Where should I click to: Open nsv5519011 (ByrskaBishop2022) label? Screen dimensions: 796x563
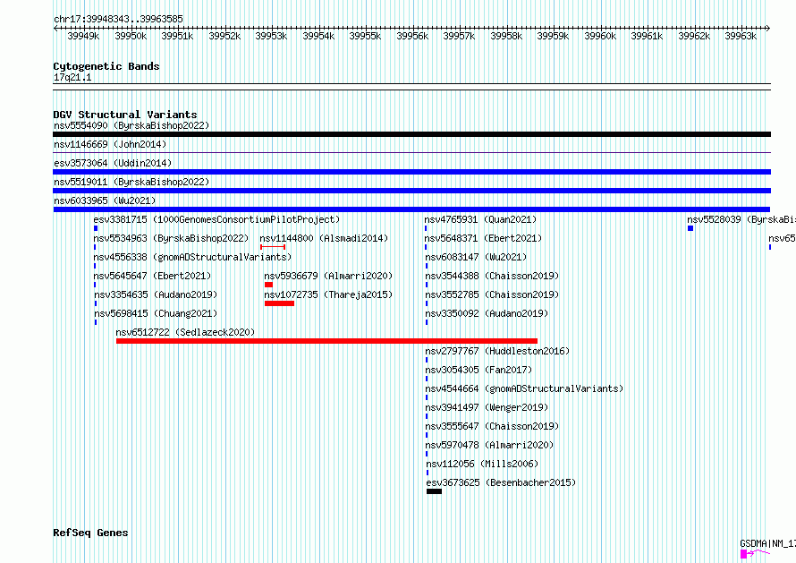click(x=131, y=182)
